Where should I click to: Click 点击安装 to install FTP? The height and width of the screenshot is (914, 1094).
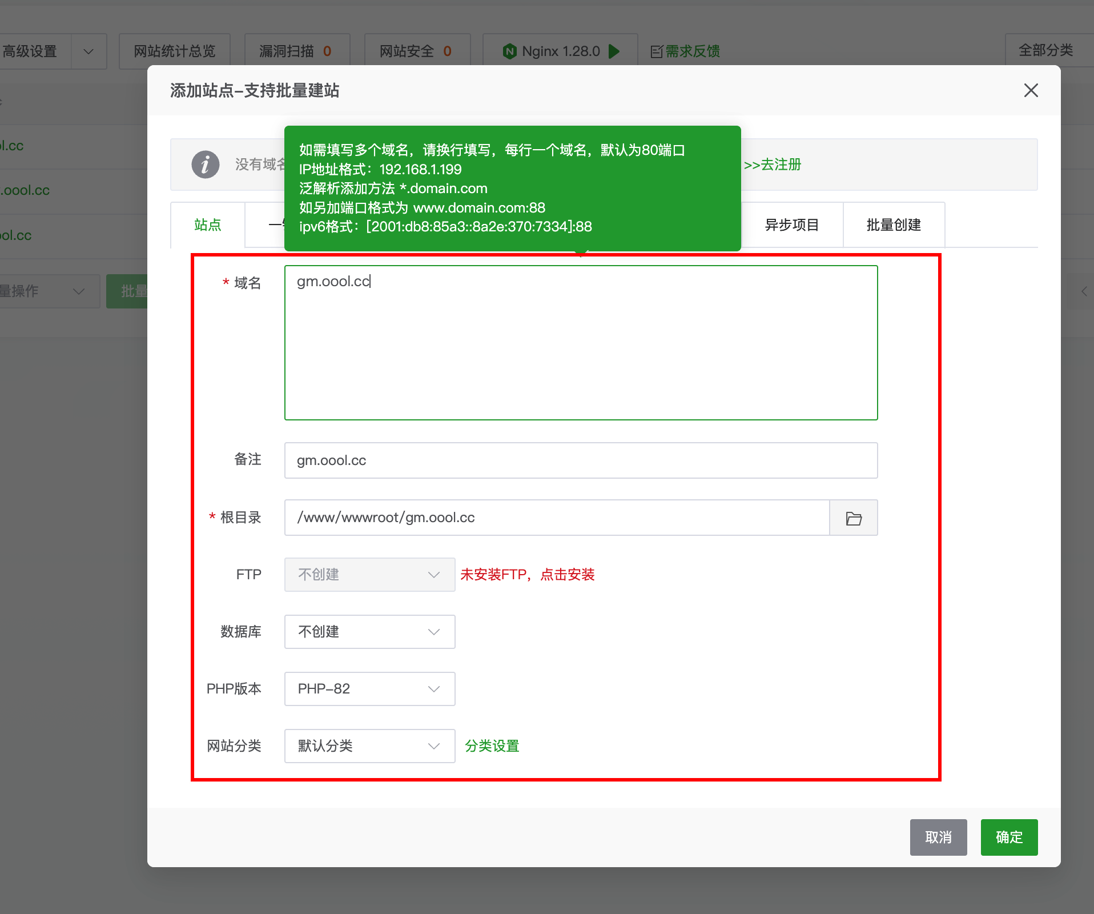567,575
